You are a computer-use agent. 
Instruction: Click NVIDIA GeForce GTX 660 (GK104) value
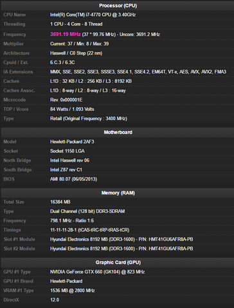(97, 272)
